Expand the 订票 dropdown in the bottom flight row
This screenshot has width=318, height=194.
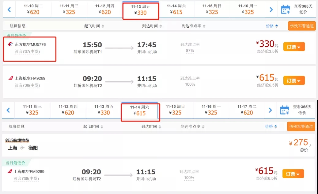coord(293,174)
